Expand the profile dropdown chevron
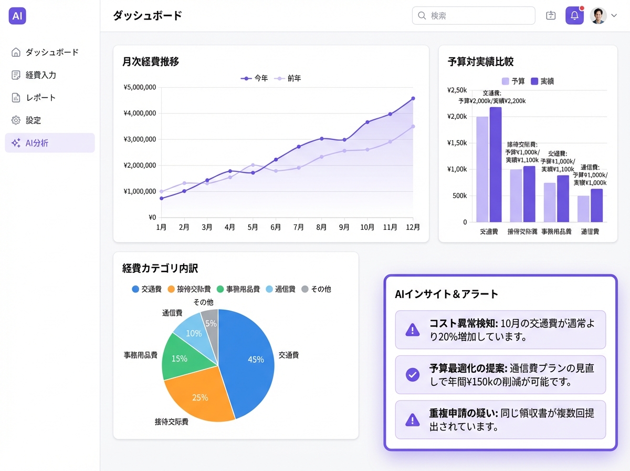Image resolution: width=630 pixels, height=471 pixels. (614, 15)
